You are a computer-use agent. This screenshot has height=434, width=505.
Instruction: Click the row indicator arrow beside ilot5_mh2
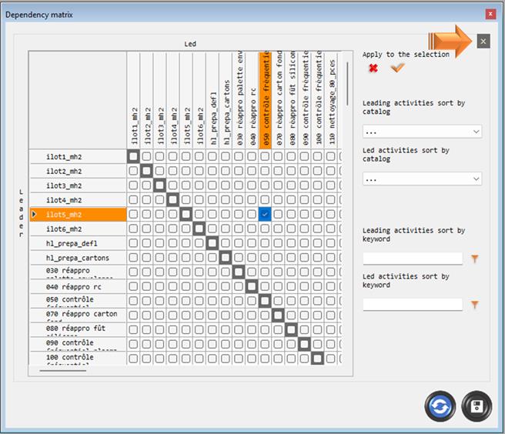pos(34,215)
